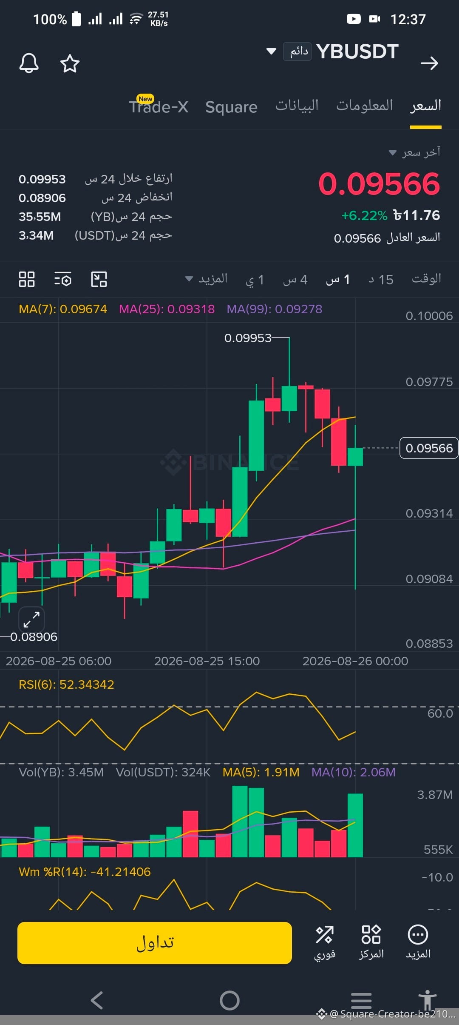The width and height of the screenshot is (459, 1025).
Task: Tap the battery status icon
Action: 76,19
